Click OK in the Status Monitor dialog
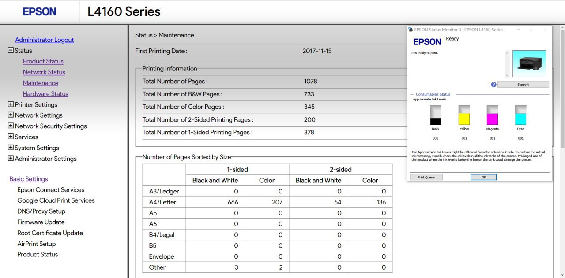The image size is (565, 278). pos(483,177)
